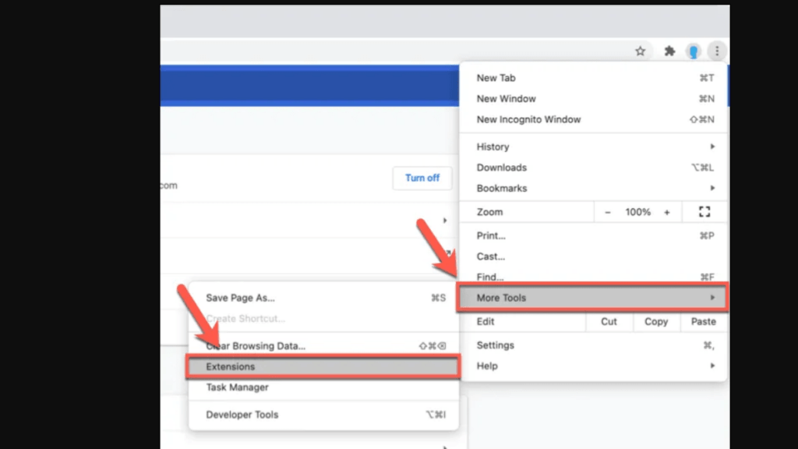This screenshot has width=798, height=449.
Task: Click the bookmark star icon
Action: (x=641, y=51)
